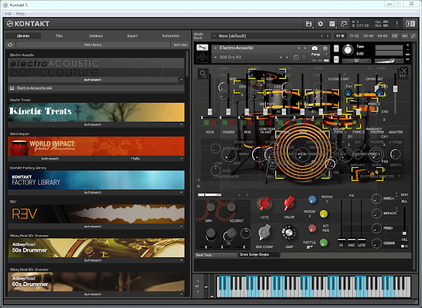Click the Instr Nav button
The width and height of the screenshot is (422, 308).
tap(180, 45)
